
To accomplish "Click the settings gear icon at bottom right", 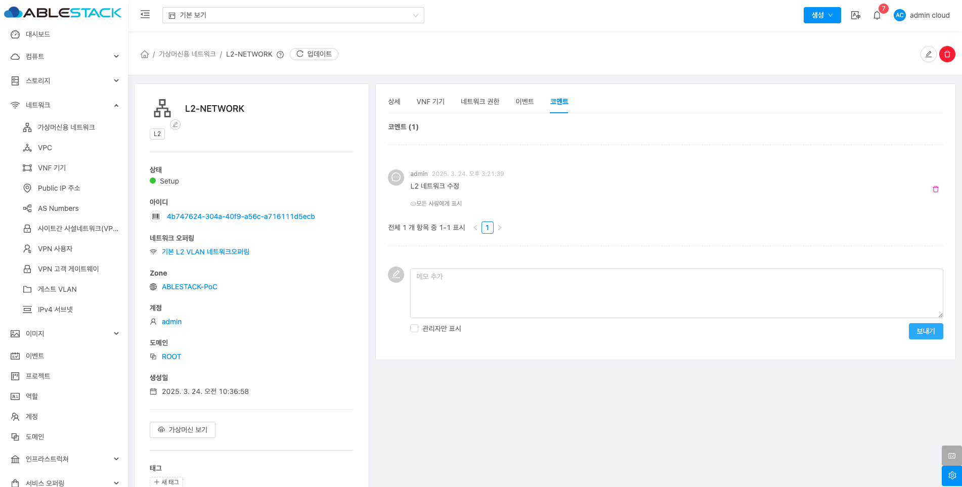I will pos(951,475).
